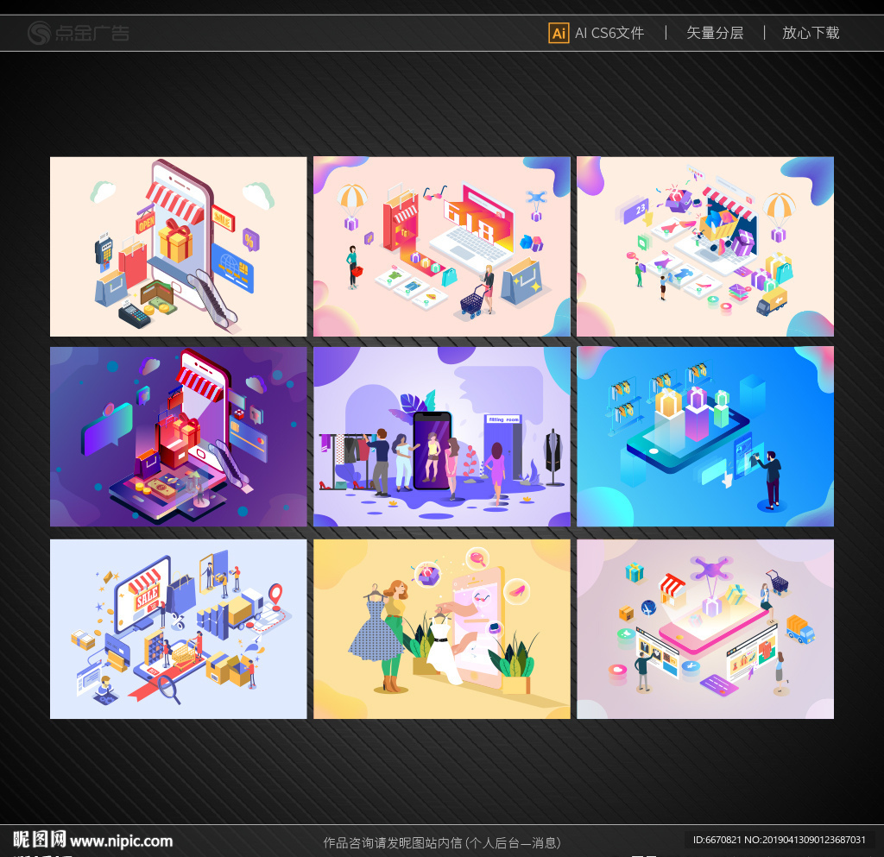Open the 618 laptop shopping illustration

click(x=441, y=247)
